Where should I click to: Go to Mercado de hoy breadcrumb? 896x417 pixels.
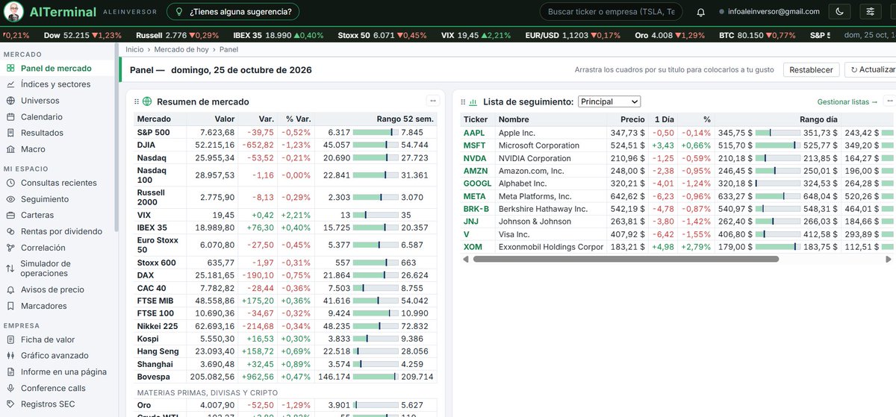[x=181, y=49]
